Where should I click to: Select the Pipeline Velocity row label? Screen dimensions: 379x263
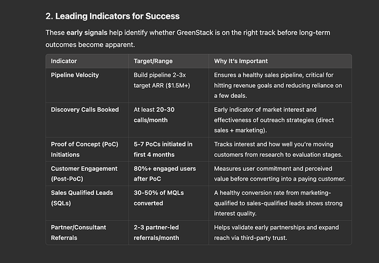pyautogui.click(x=75, y=75)
